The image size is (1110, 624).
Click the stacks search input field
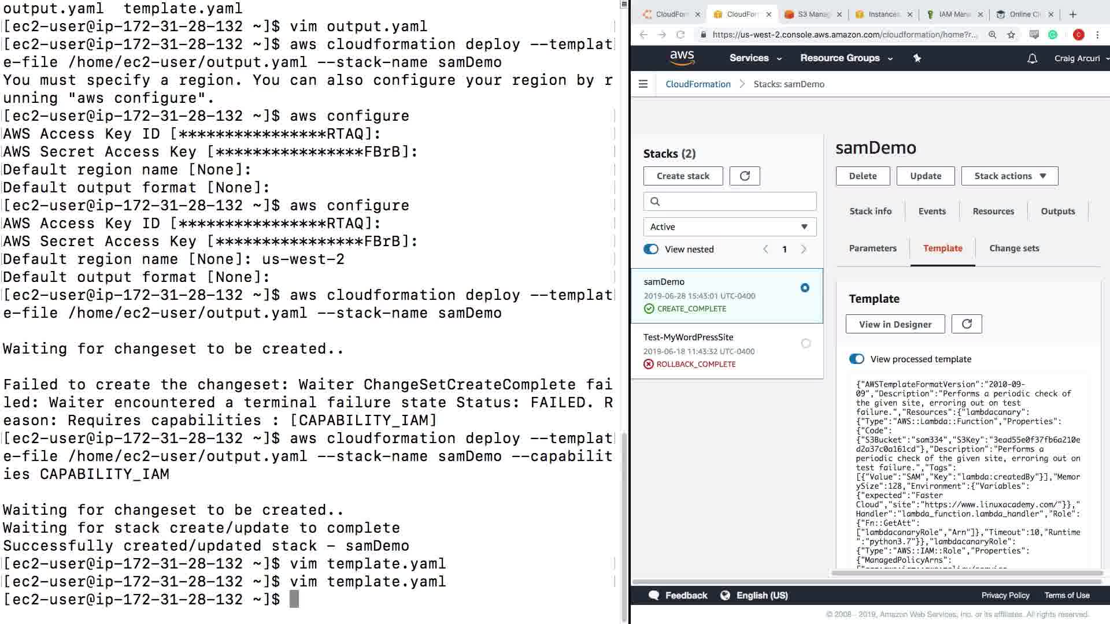tap(735, 201)
